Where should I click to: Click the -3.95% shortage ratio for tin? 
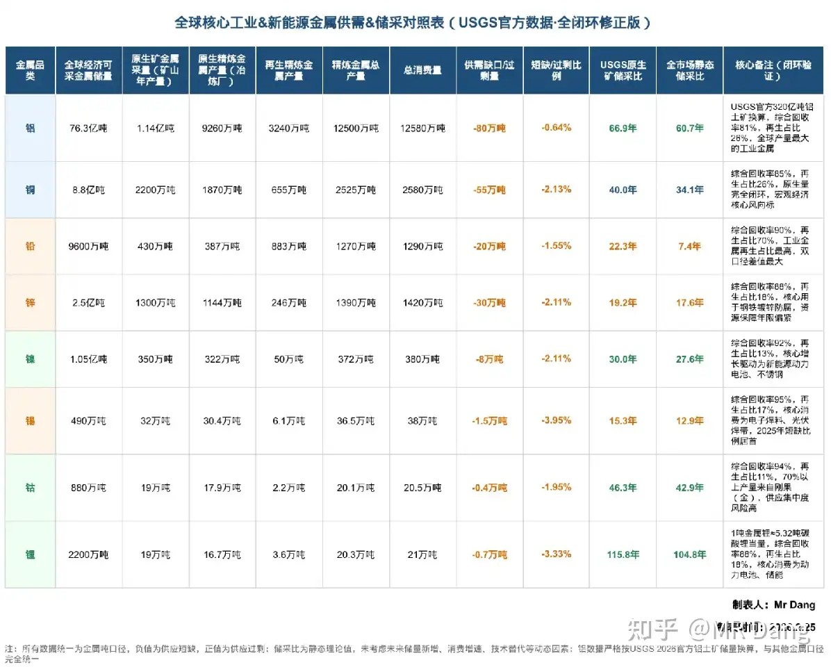[x=555, y=420]
